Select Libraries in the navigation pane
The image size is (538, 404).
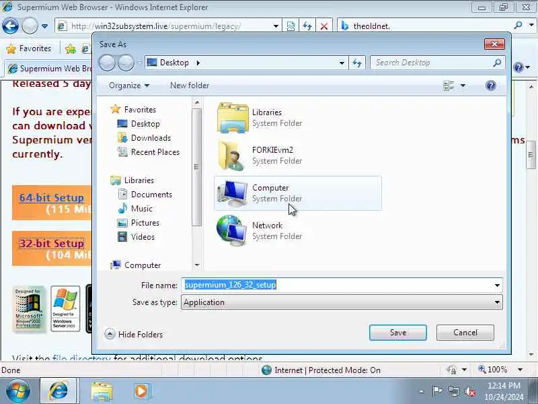(x=139, y=180)
